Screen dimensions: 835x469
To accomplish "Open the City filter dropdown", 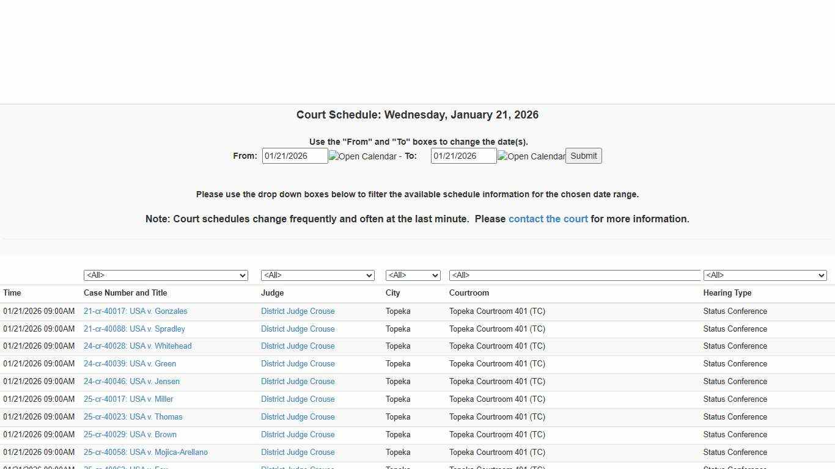I will (x=413, y=275).
